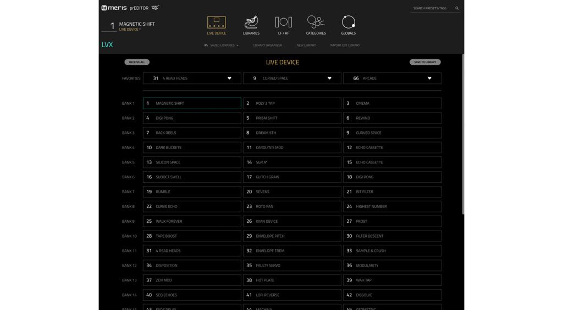Open the Globals section icon

pyautogui.click(x=348, y=22)
